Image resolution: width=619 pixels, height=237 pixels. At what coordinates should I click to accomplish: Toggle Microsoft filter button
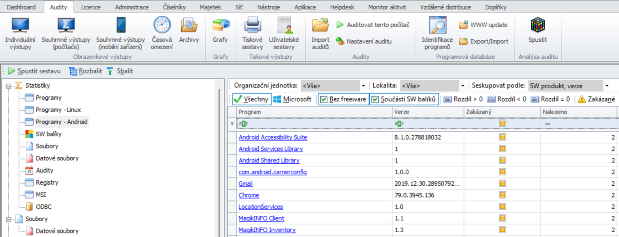point(293,99)
